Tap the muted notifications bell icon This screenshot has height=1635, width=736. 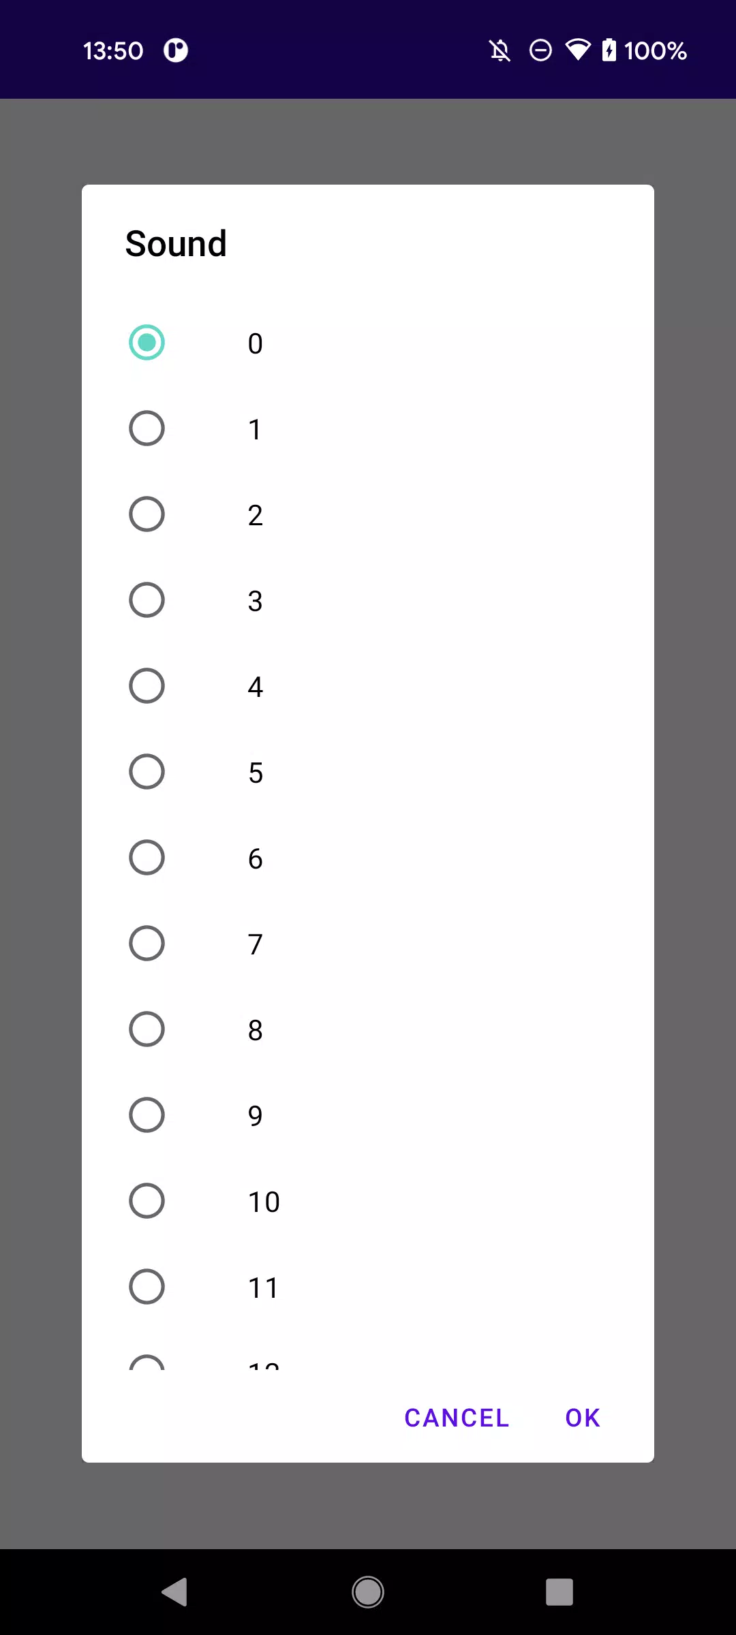coord(500,50)
